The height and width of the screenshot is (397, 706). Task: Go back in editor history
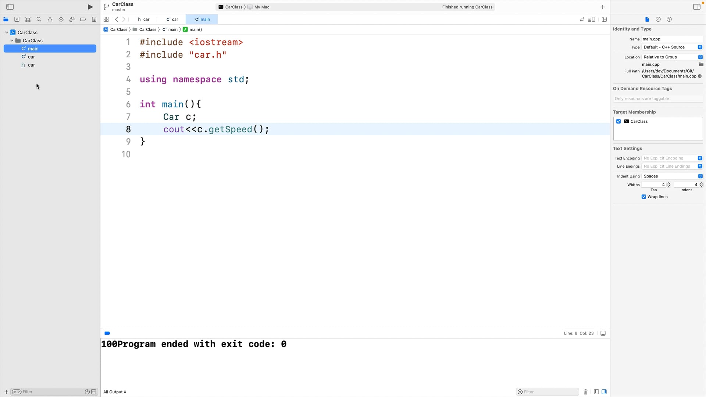point(117,19)
